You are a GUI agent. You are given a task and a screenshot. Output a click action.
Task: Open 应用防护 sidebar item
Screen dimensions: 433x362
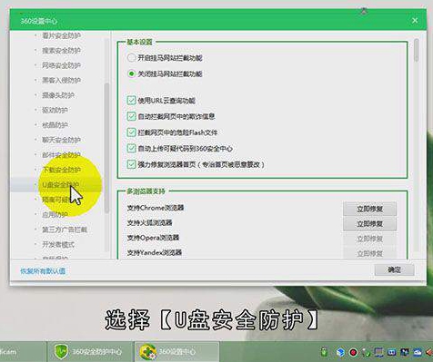pos(55,215)
